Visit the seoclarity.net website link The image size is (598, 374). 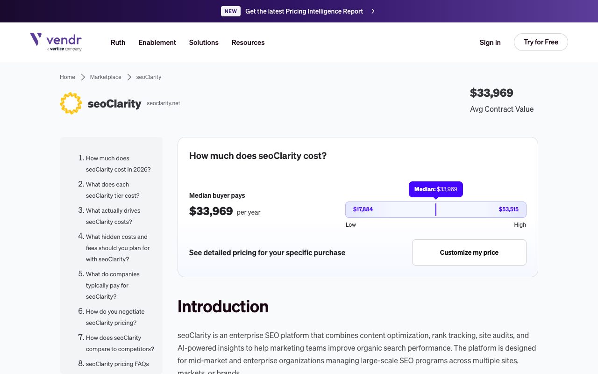[164, 103]
